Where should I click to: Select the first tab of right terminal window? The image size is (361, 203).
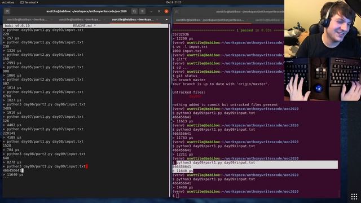pyautogui.click(x=209, y=20)
